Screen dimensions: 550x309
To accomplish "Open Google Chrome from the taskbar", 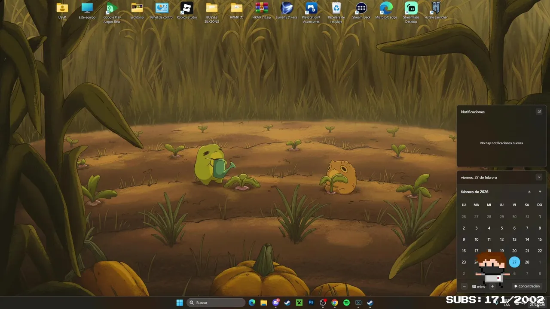I will [335, 303].
